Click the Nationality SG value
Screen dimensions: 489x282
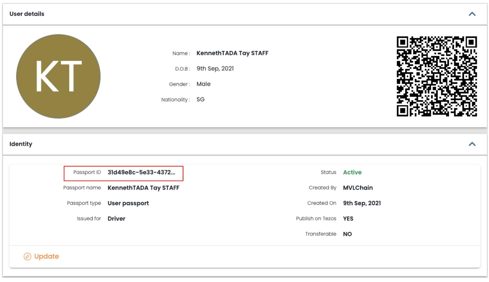(x=200, y=100)
